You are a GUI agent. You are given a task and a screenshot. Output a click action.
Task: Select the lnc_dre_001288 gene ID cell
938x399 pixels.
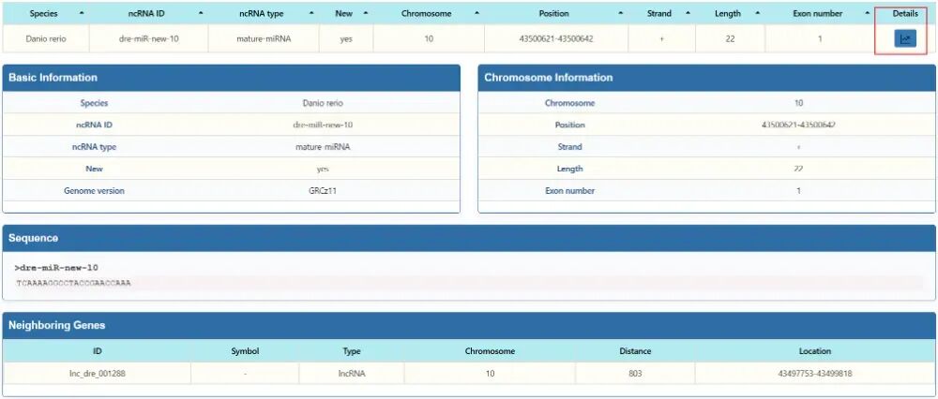pyautogui.click(x=98, y=374)
